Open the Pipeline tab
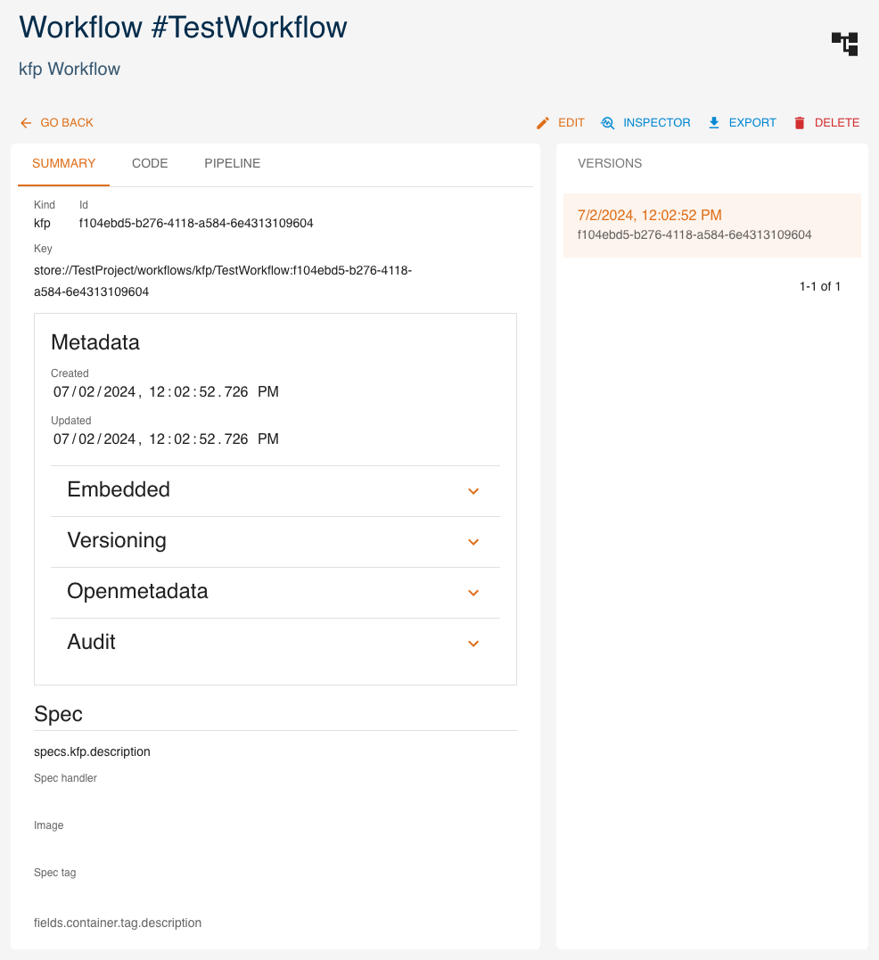The width and height of the screenshot is (879, 960). pos(232,164)
